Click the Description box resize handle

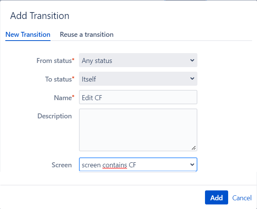pos(194,148)
